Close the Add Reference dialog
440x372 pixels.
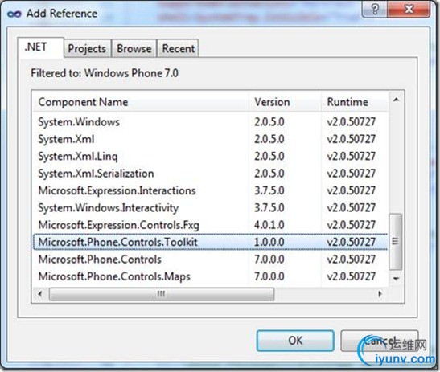[x=409, y=10]
